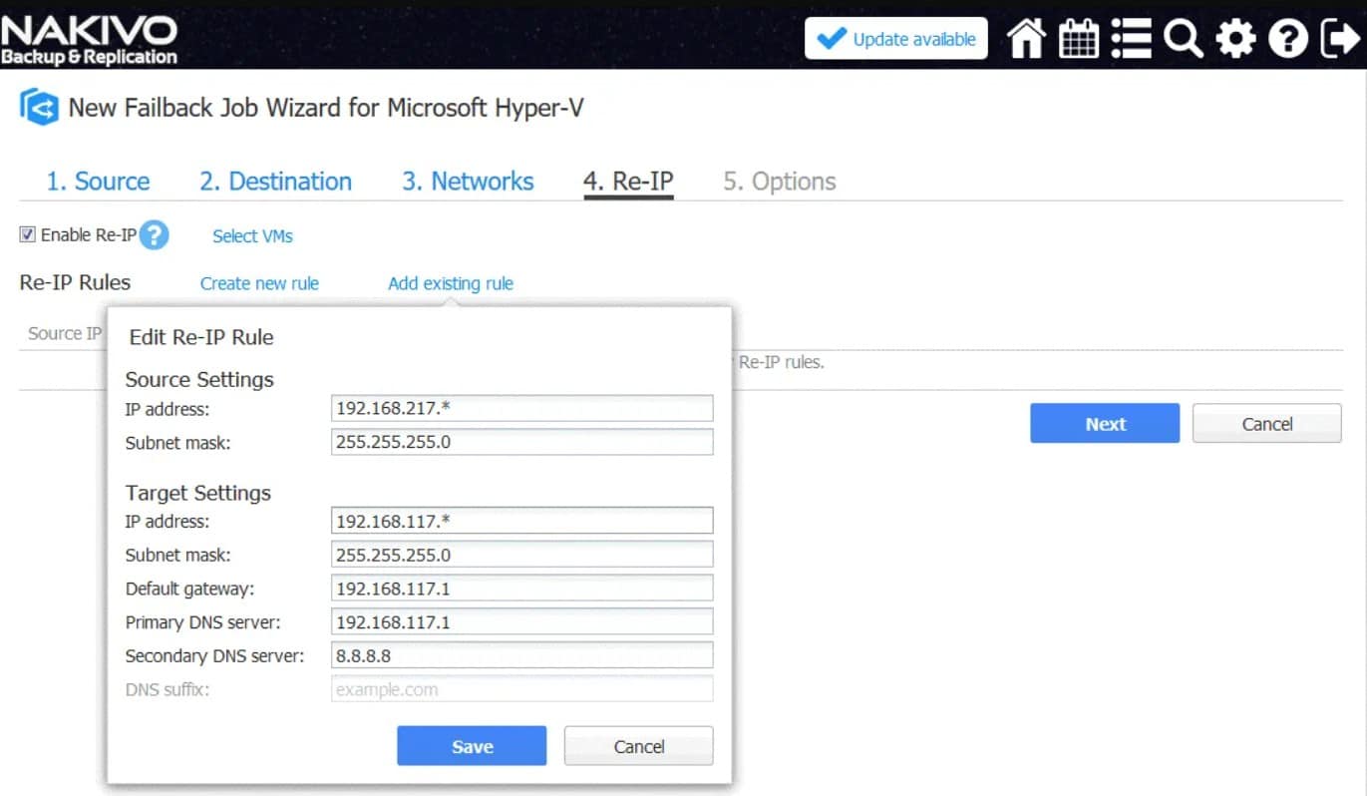Save the Re-IP rule
1367x796 pixels.
[471, 745]
